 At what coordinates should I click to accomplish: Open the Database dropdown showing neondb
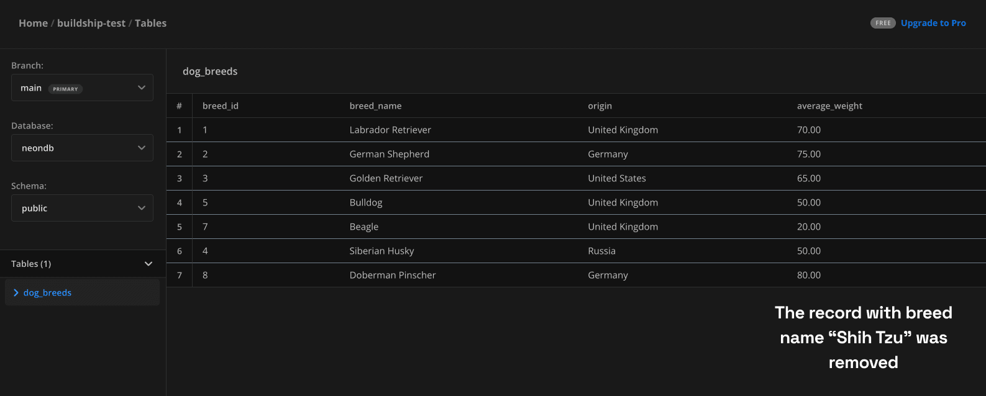point(82,148)
